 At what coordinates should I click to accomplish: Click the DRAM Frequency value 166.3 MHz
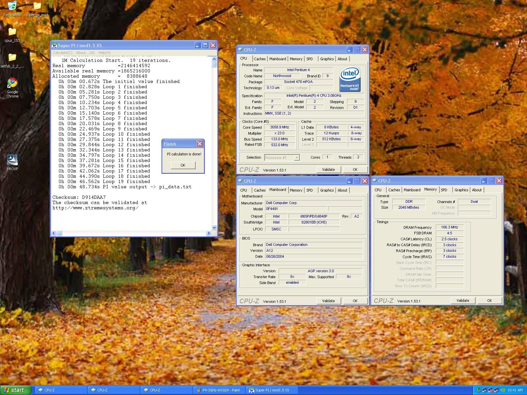[450, 227]
